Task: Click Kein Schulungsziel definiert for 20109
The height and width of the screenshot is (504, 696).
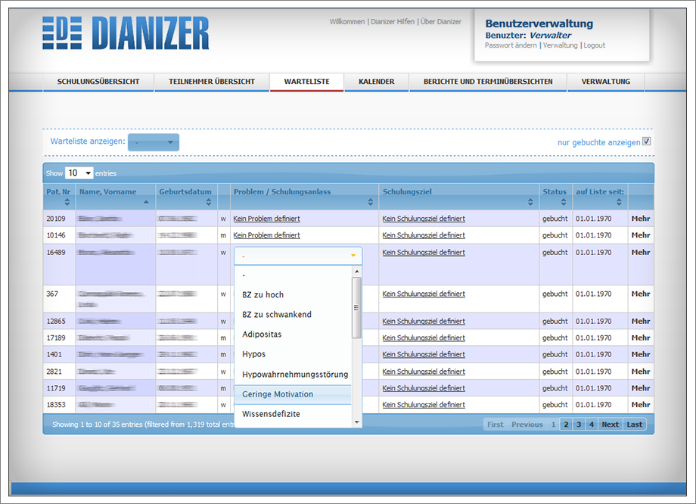Action: [x=424, y=219]
